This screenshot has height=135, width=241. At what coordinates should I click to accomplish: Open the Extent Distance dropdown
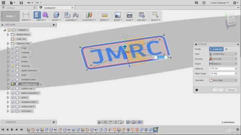(x=223, y=64)
